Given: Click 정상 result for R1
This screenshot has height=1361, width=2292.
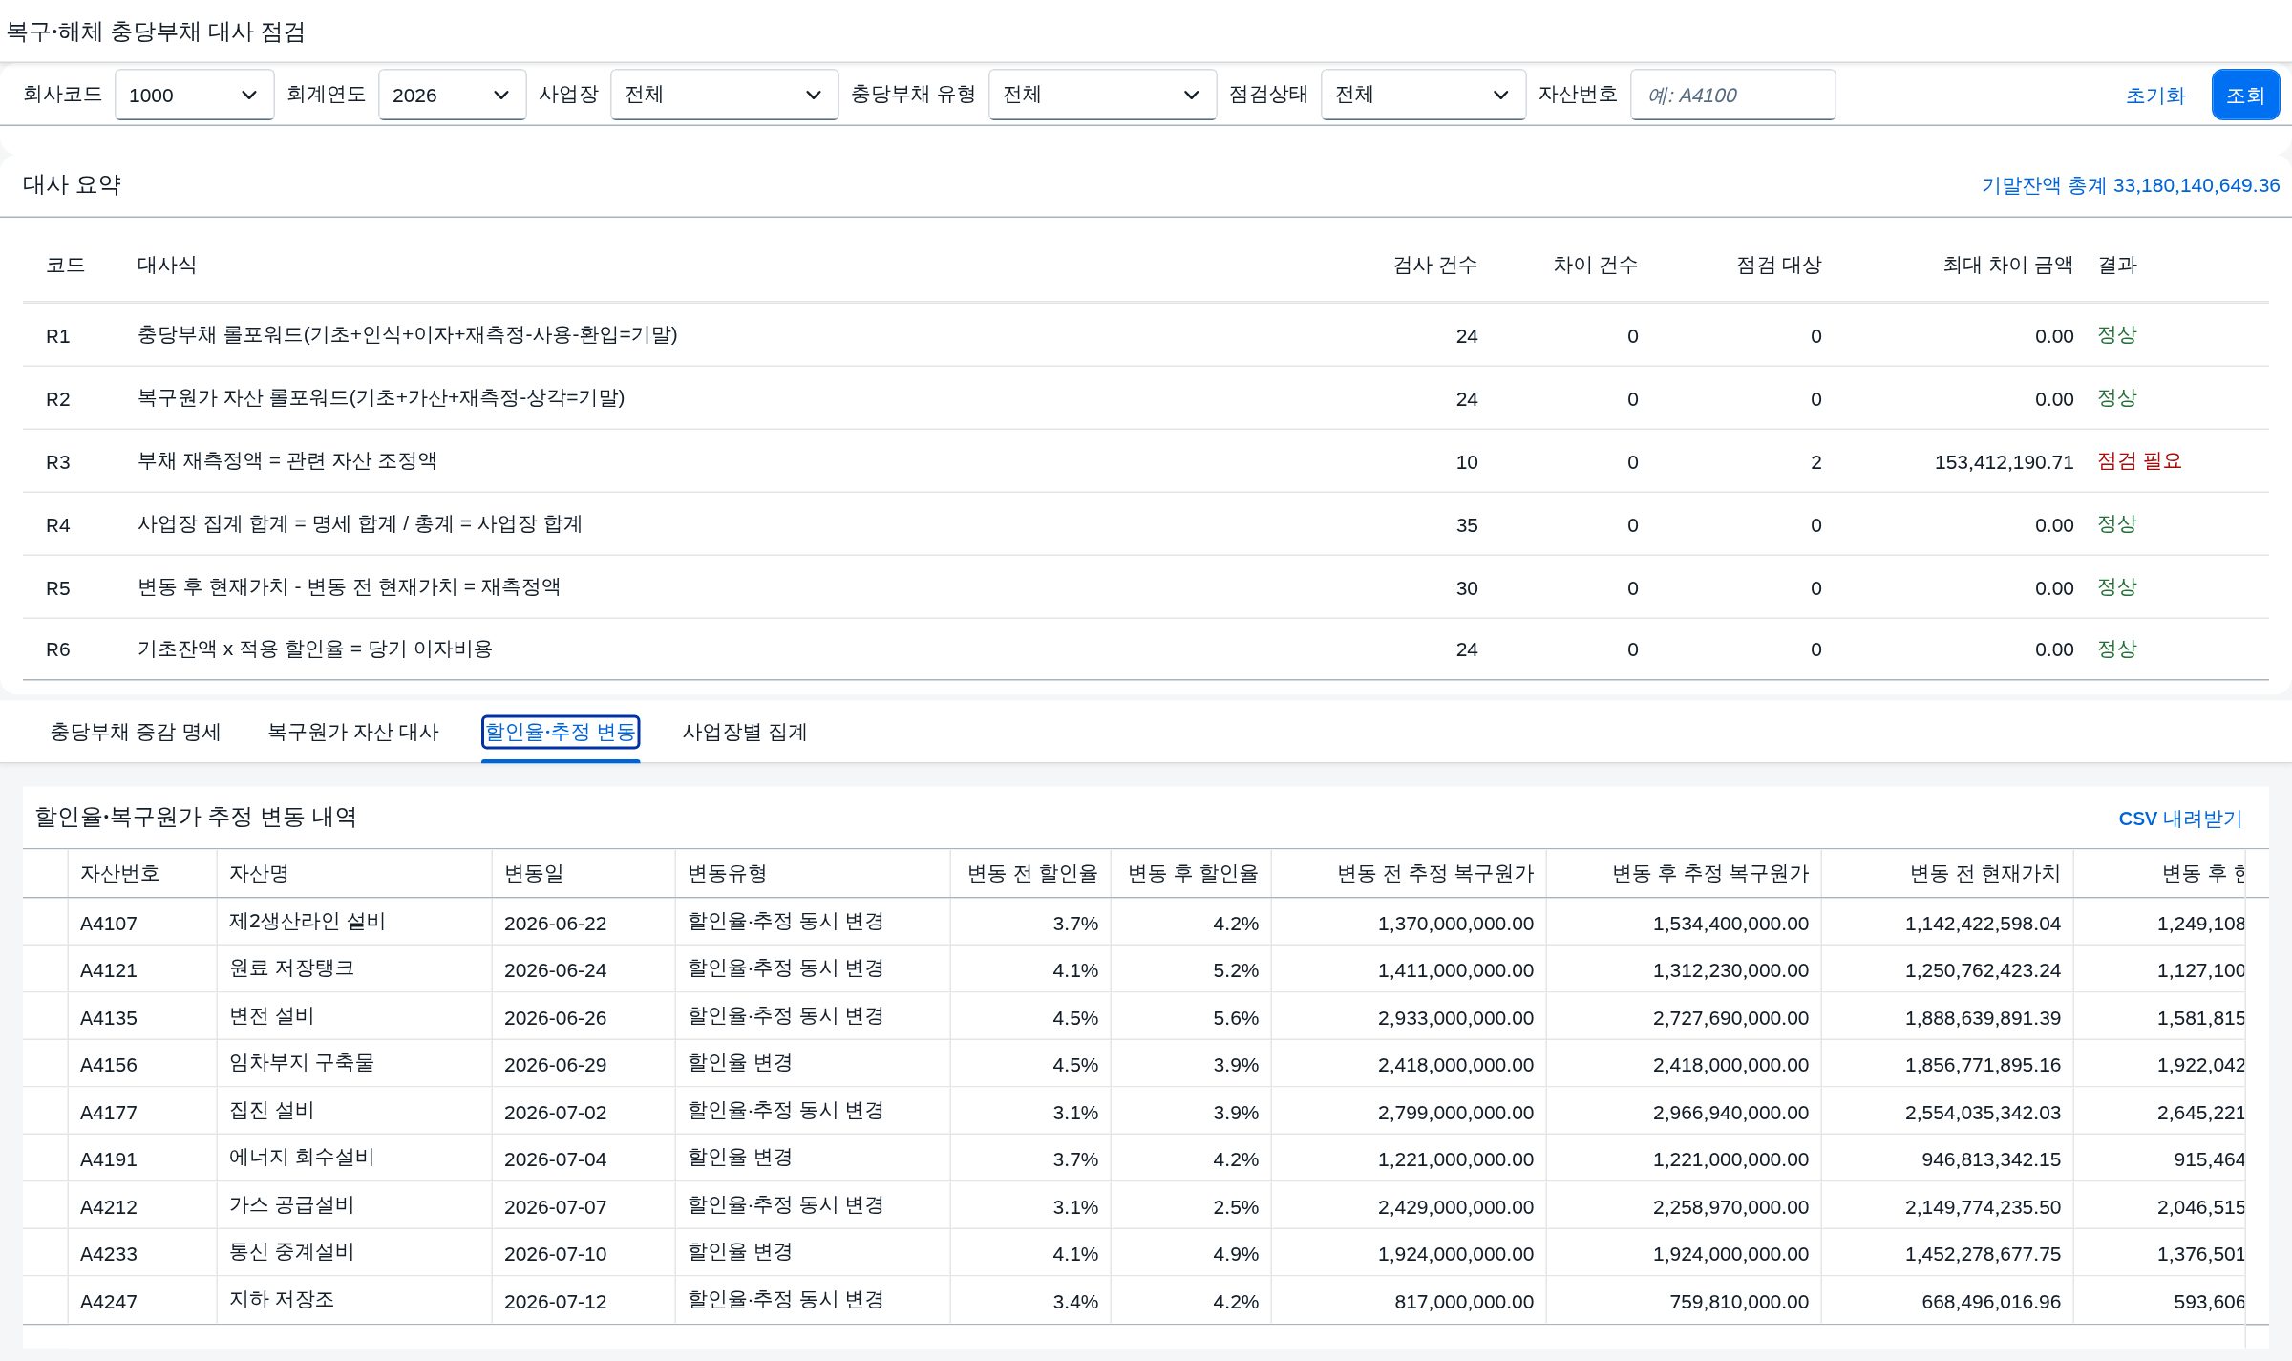Looking at the screenshot, I should pyautogui.click(x=2116, y=335).
